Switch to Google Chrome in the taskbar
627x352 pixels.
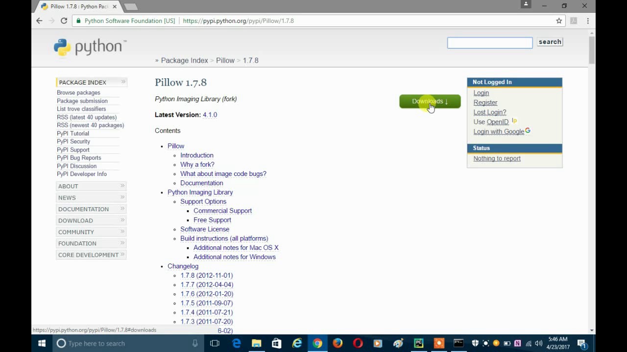(x=317, y=343)
